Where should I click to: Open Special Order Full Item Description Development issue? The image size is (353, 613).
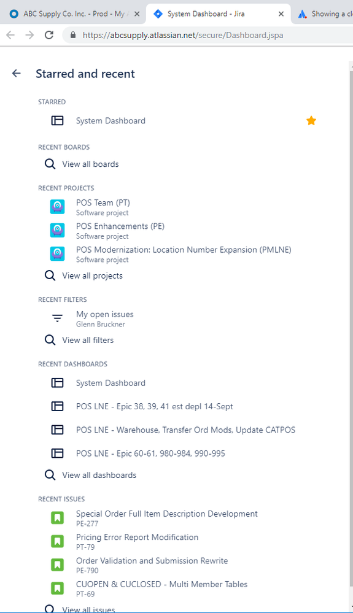click(x=167, y=514)
